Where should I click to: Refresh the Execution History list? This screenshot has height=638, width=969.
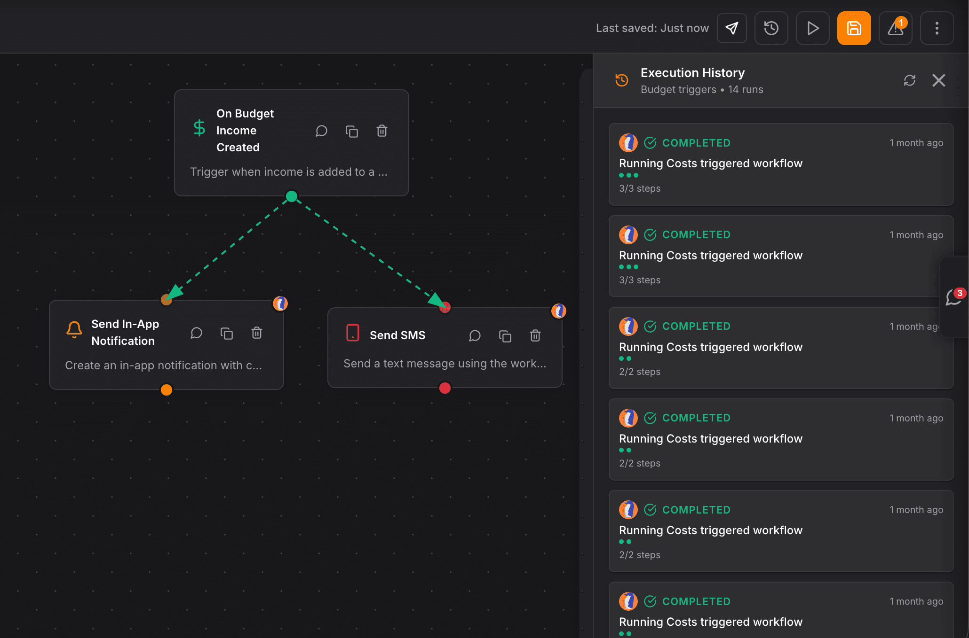pyautogui.click(x=909, y=80)
